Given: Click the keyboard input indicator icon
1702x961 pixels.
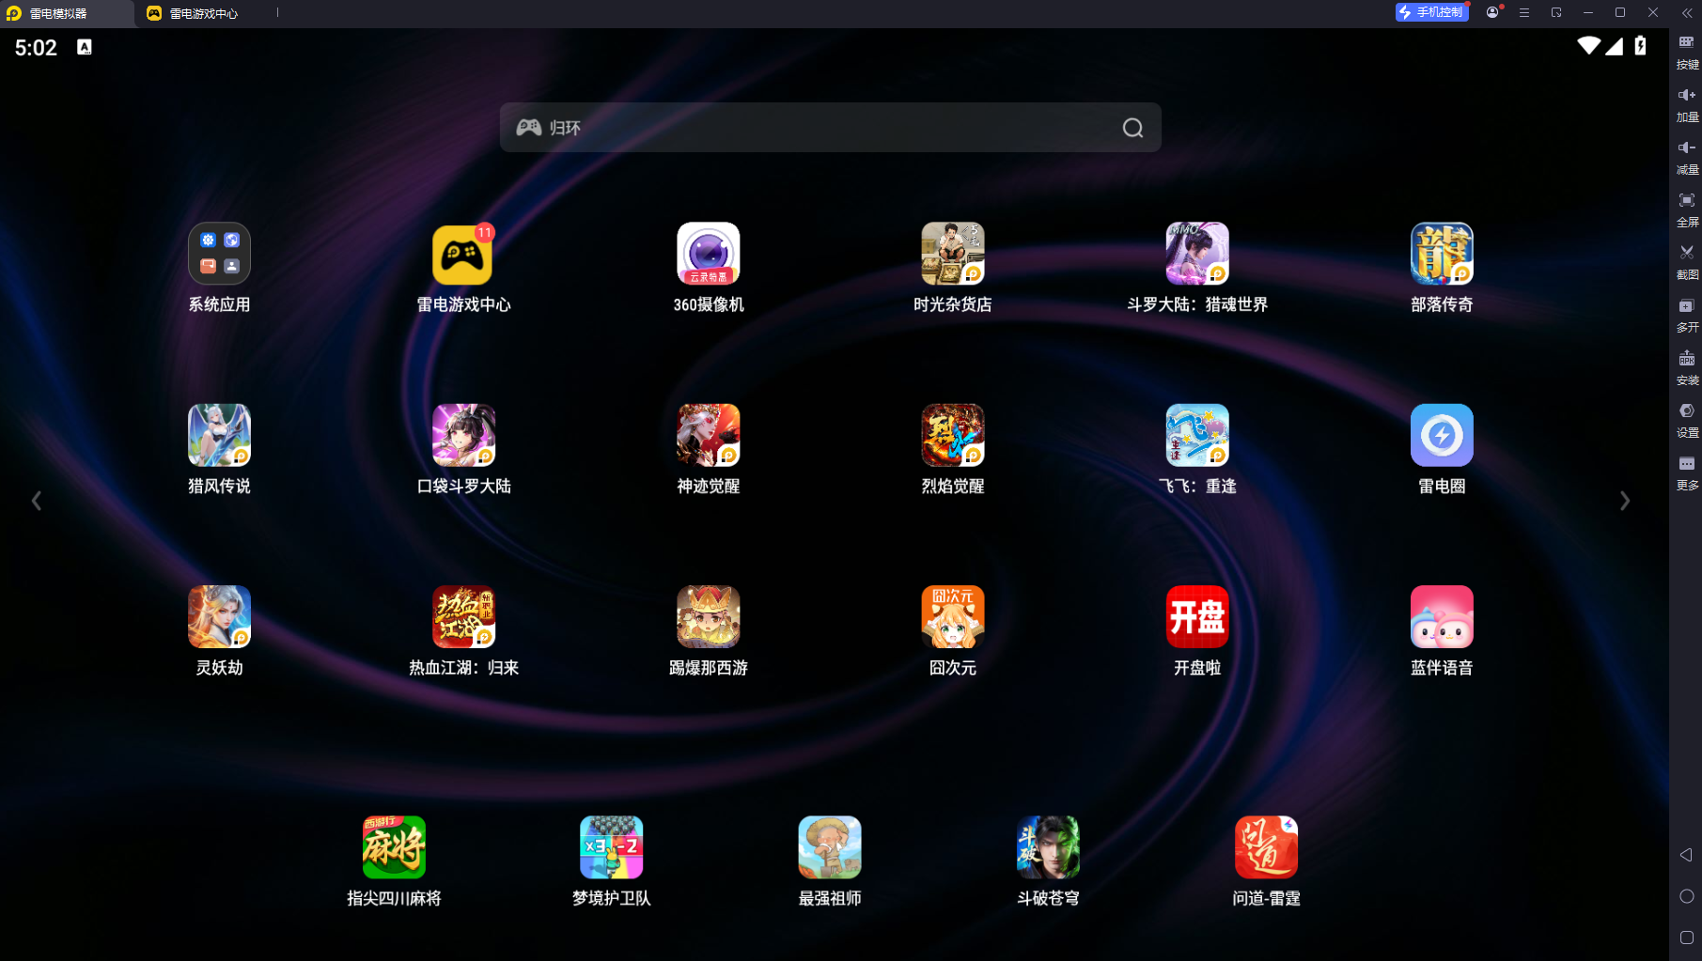Looking at the screenshot, I should tap(85, 47).
